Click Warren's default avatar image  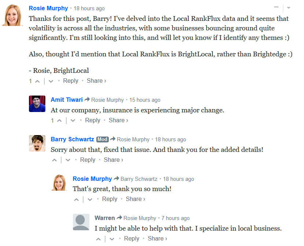click(81, 222)
